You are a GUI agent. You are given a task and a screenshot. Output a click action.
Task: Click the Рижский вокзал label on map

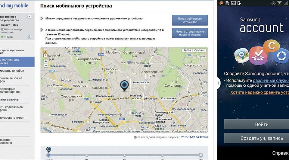pos(135,97)
